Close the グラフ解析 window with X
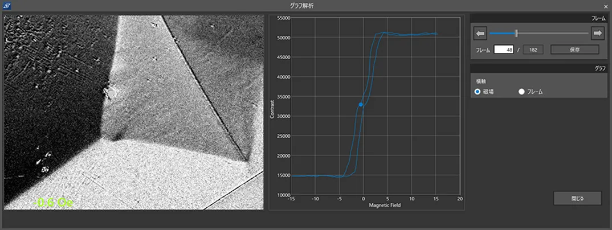This screenshot has height=230, width=612. pos(606,6)
